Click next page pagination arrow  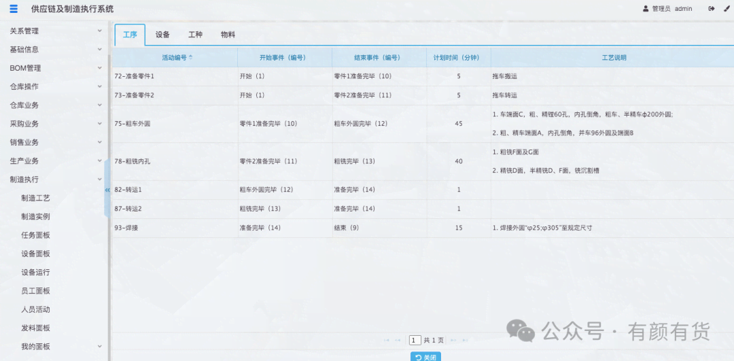[x=454, y=340]
